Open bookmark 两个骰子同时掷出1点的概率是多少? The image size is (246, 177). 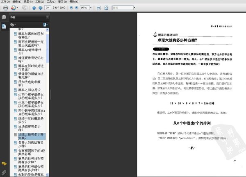pos(32,112)
